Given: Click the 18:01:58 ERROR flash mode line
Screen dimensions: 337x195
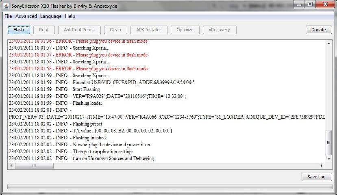Looking at the screenshot, I should pyautogui.click(x=78, y=69).
